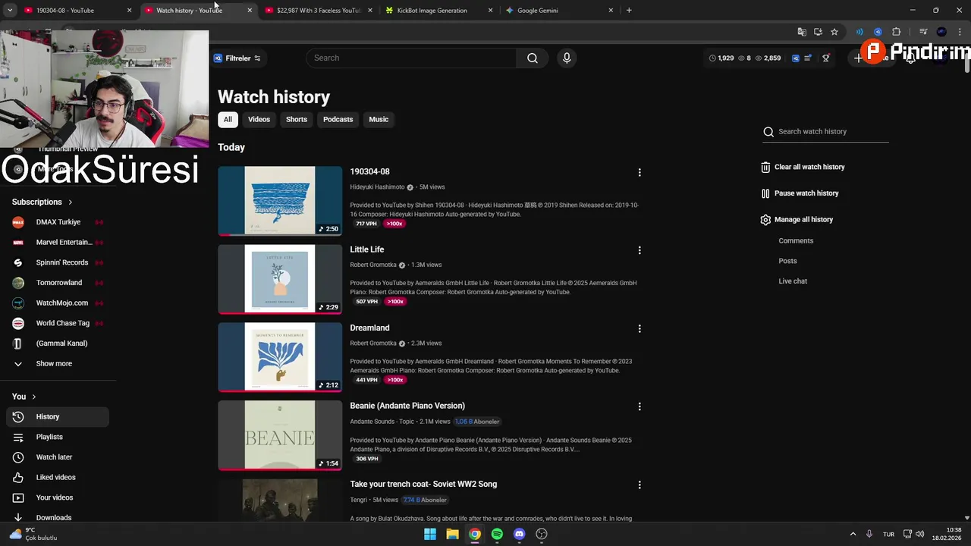The image size is (971, 546).
Task: Open the 190304-08 video thumbnail
Action: pos(280,201)
